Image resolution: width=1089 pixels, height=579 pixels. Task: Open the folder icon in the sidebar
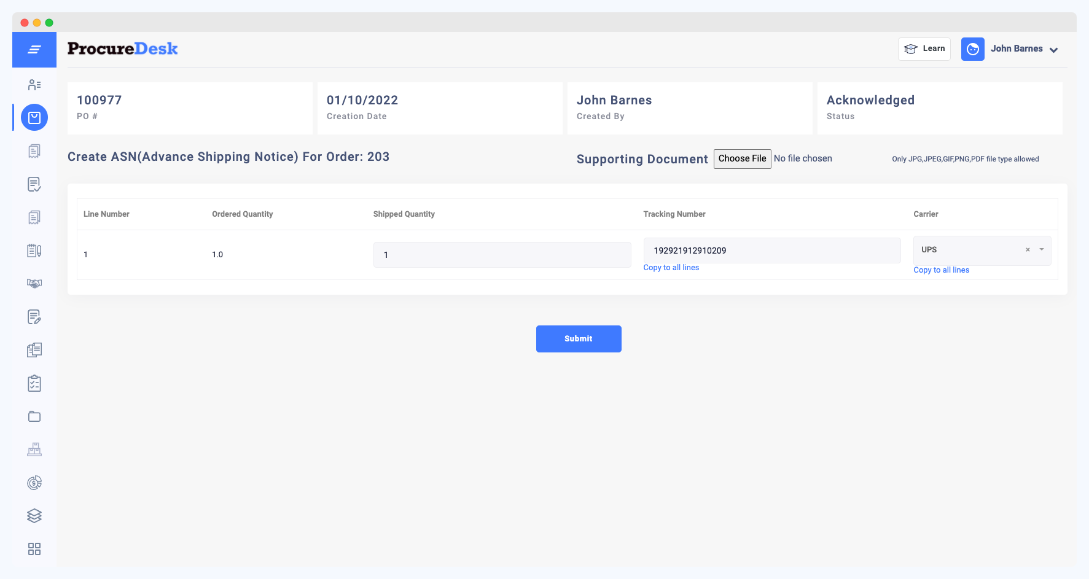(34, 416)
